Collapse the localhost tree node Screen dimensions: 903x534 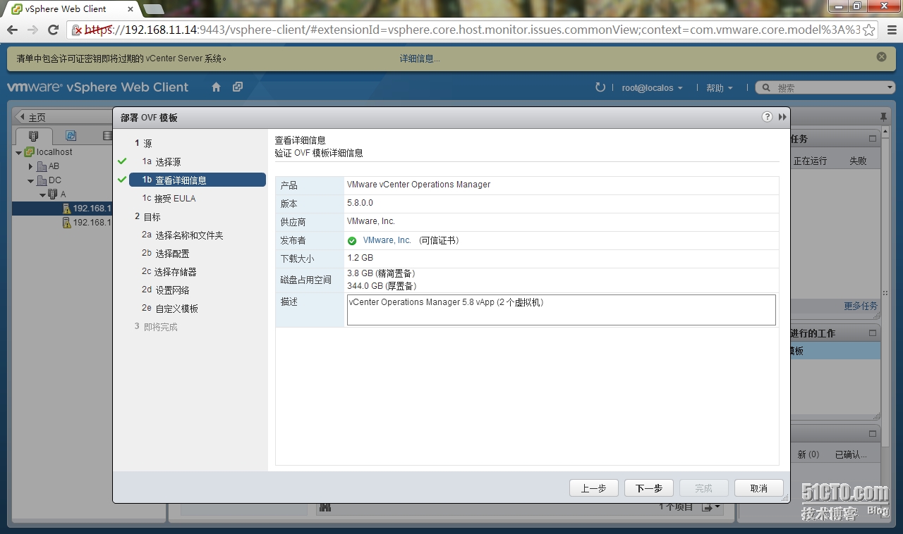[18, 152]
